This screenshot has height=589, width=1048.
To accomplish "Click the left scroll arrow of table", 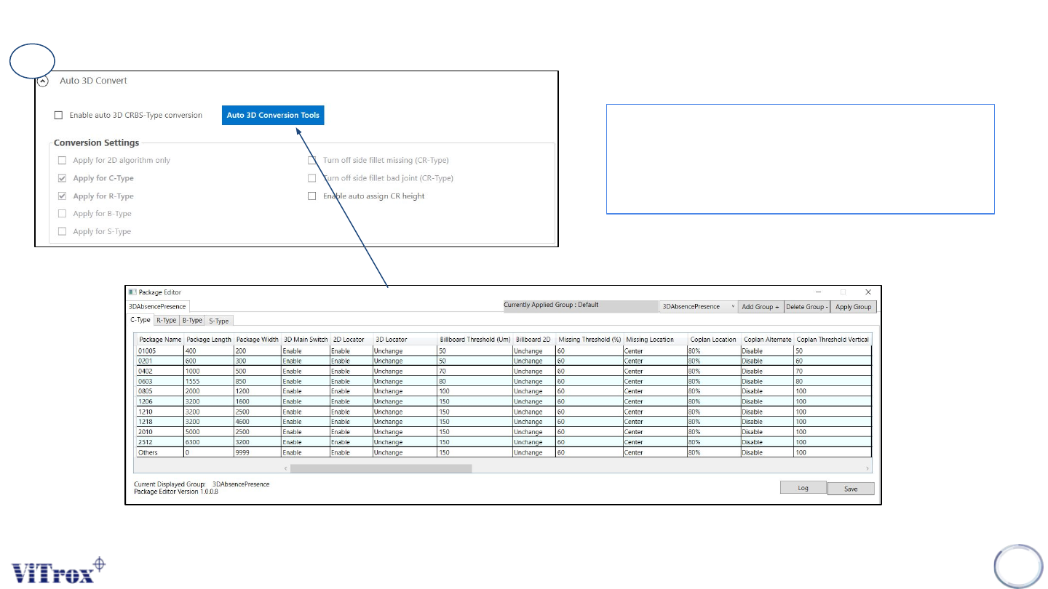I will [x=285, y=469].
